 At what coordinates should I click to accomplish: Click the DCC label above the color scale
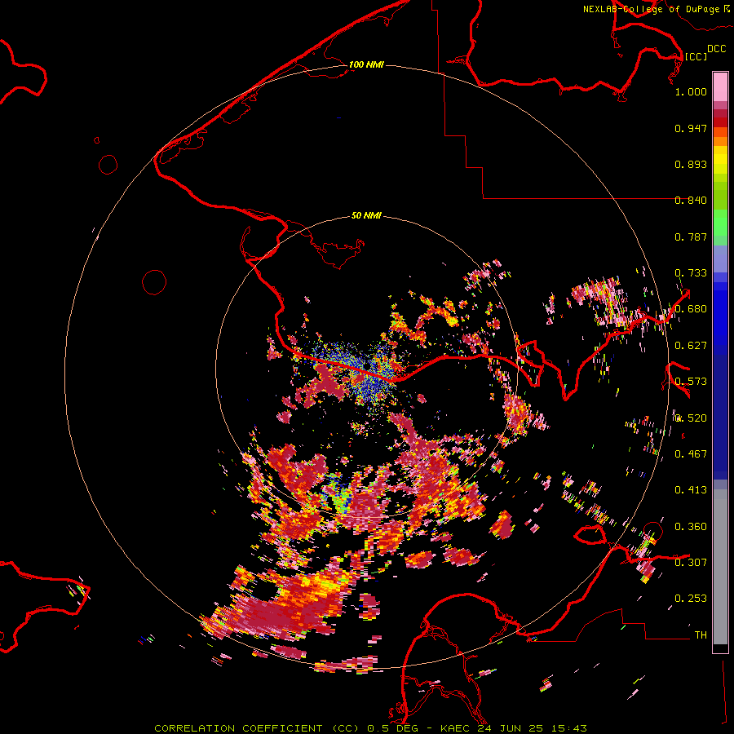point(716,49)
